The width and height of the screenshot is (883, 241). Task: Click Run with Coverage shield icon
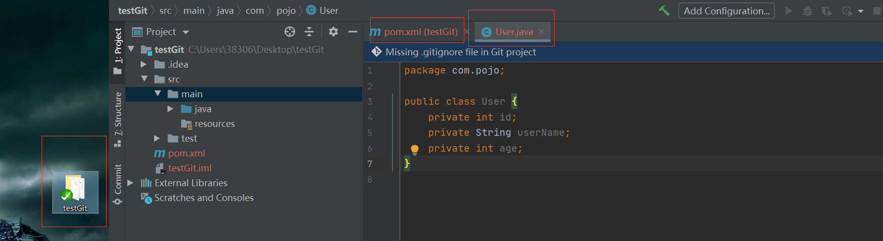click(827, 11)
